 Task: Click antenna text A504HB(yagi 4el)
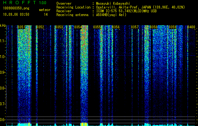click(x=111, y=15)
